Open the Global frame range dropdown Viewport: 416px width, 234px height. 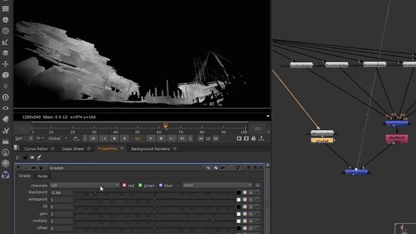(58, 138)
